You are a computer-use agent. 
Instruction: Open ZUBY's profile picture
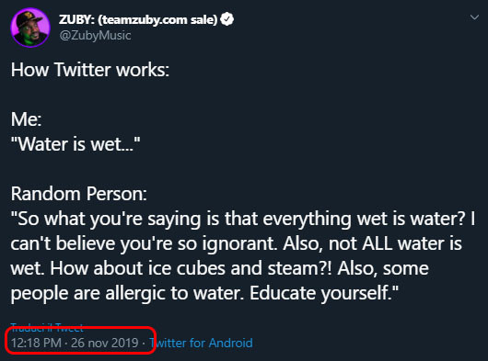point(30,28)
